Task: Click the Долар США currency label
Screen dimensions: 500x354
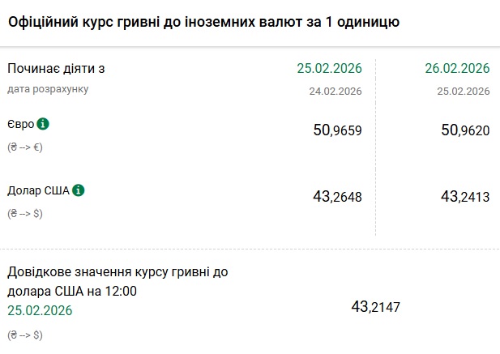Action: point(37,191)
